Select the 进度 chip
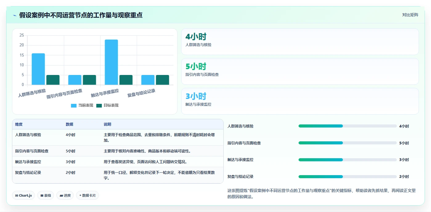 tap(65, 195)
